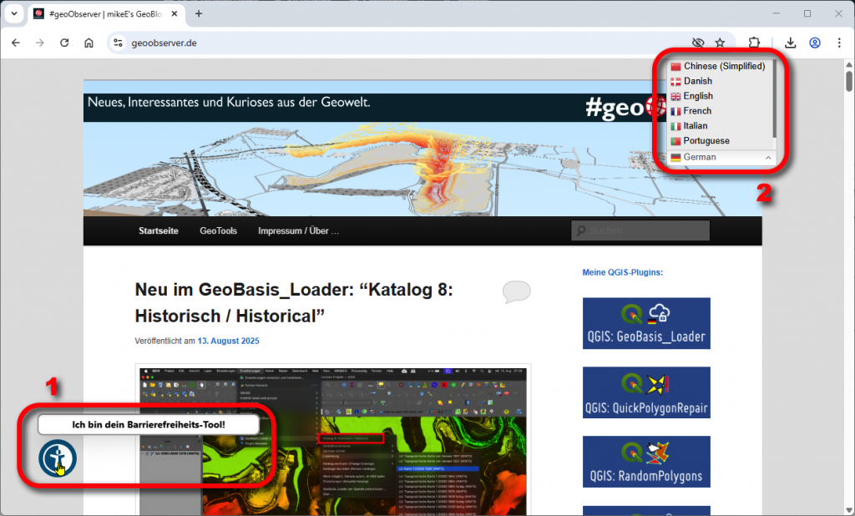Open the article QGIS screenshot image

point(332,441)
